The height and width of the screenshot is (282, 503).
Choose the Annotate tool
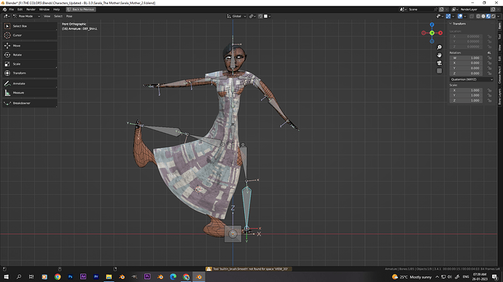point(29,84)
